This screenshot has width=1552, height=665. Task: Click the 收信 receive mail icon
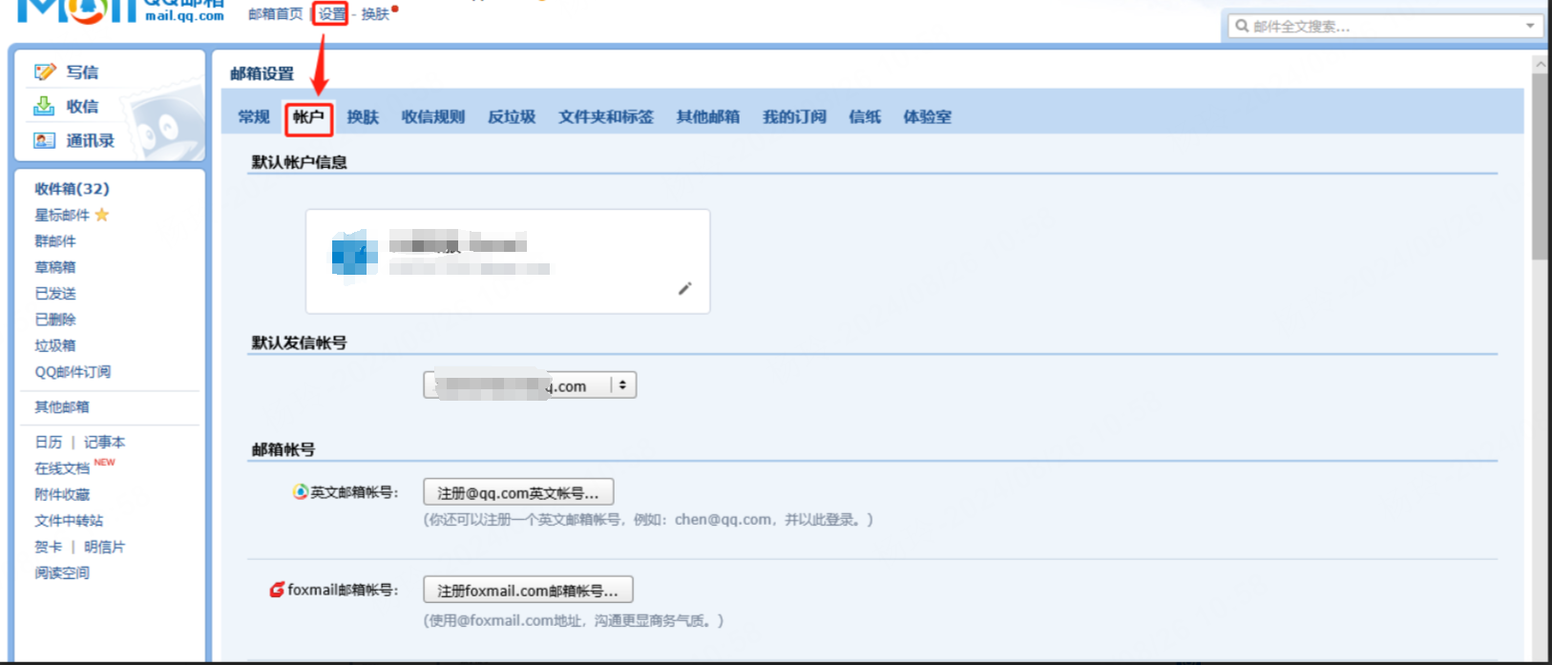44,106
